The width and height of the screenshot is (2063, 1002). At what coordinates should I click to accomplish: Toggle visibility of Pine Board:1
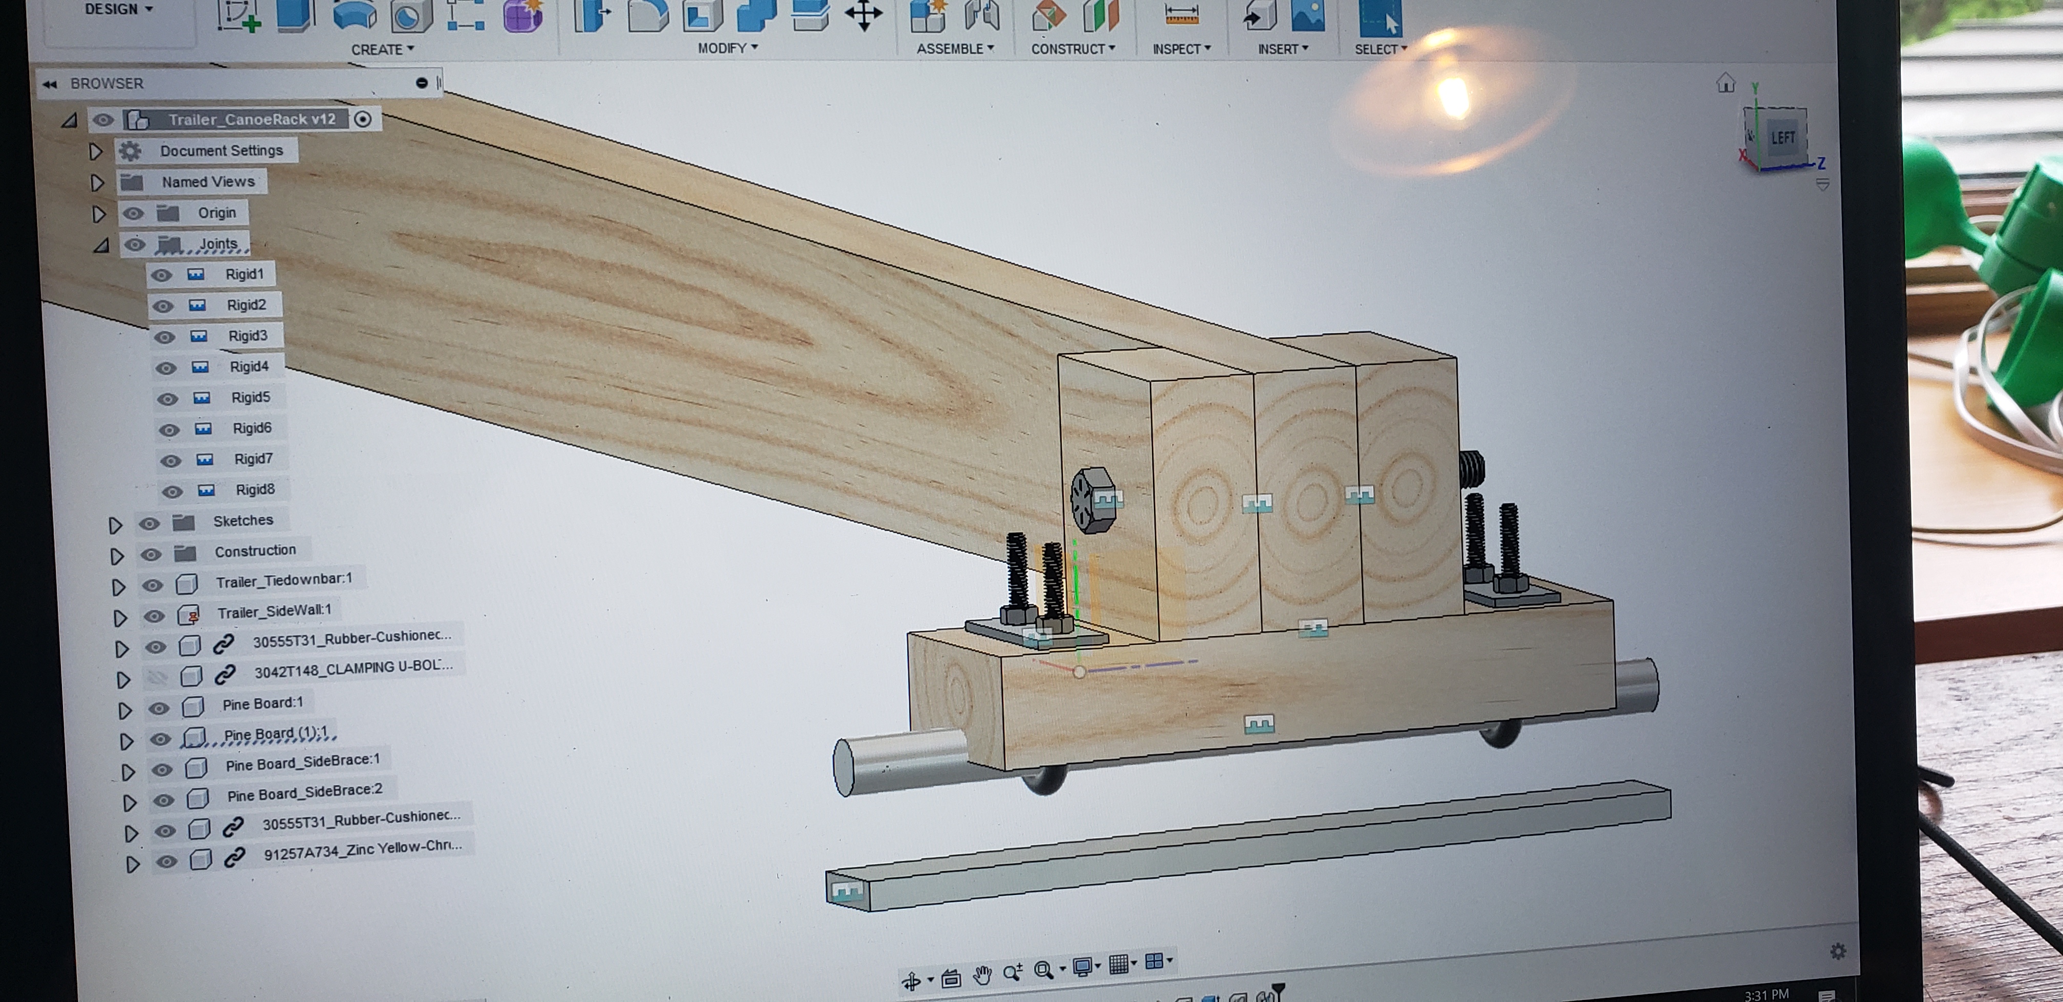[159, 708]
